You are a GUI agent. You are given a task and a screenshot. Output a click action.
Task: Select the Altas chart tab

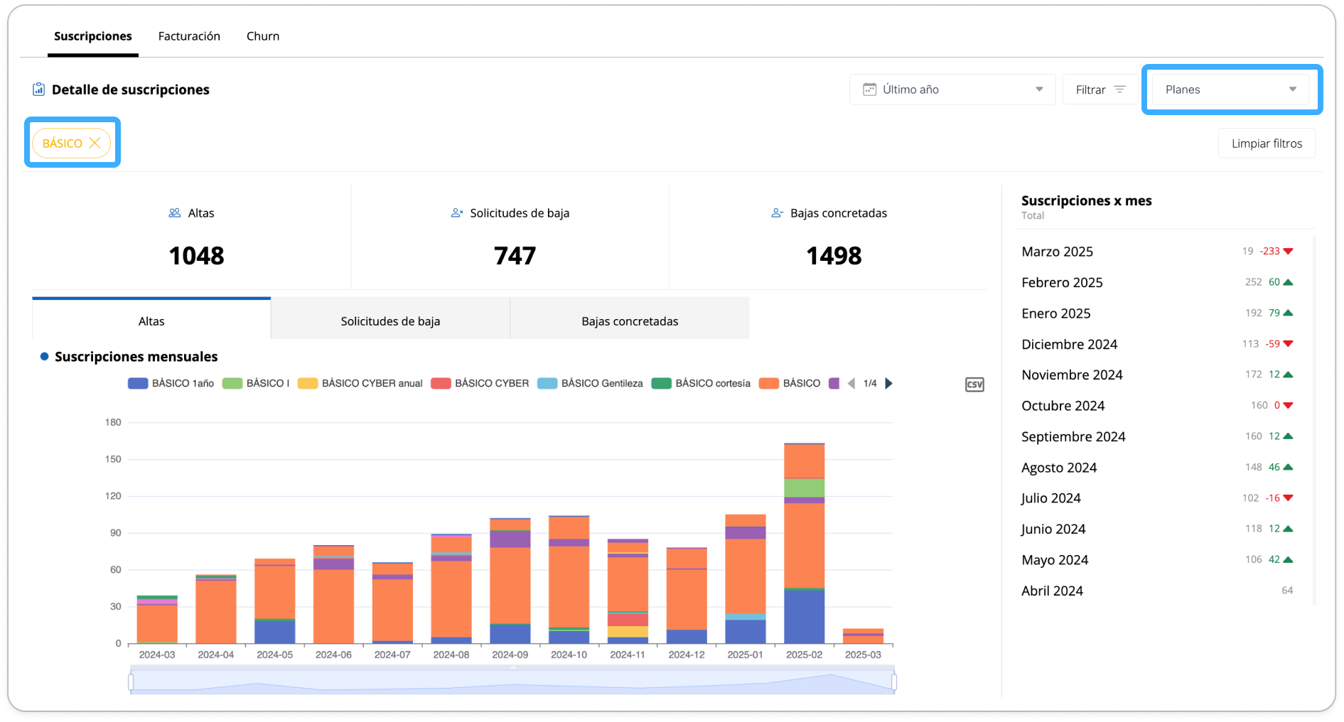[151, 318]
